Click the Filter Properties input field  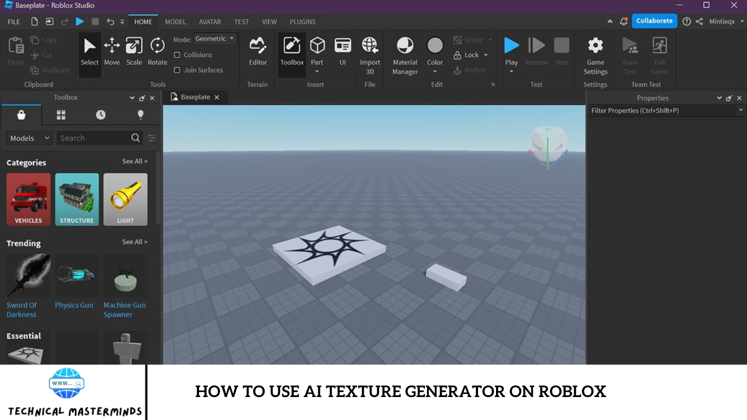(x=663, y=110)
